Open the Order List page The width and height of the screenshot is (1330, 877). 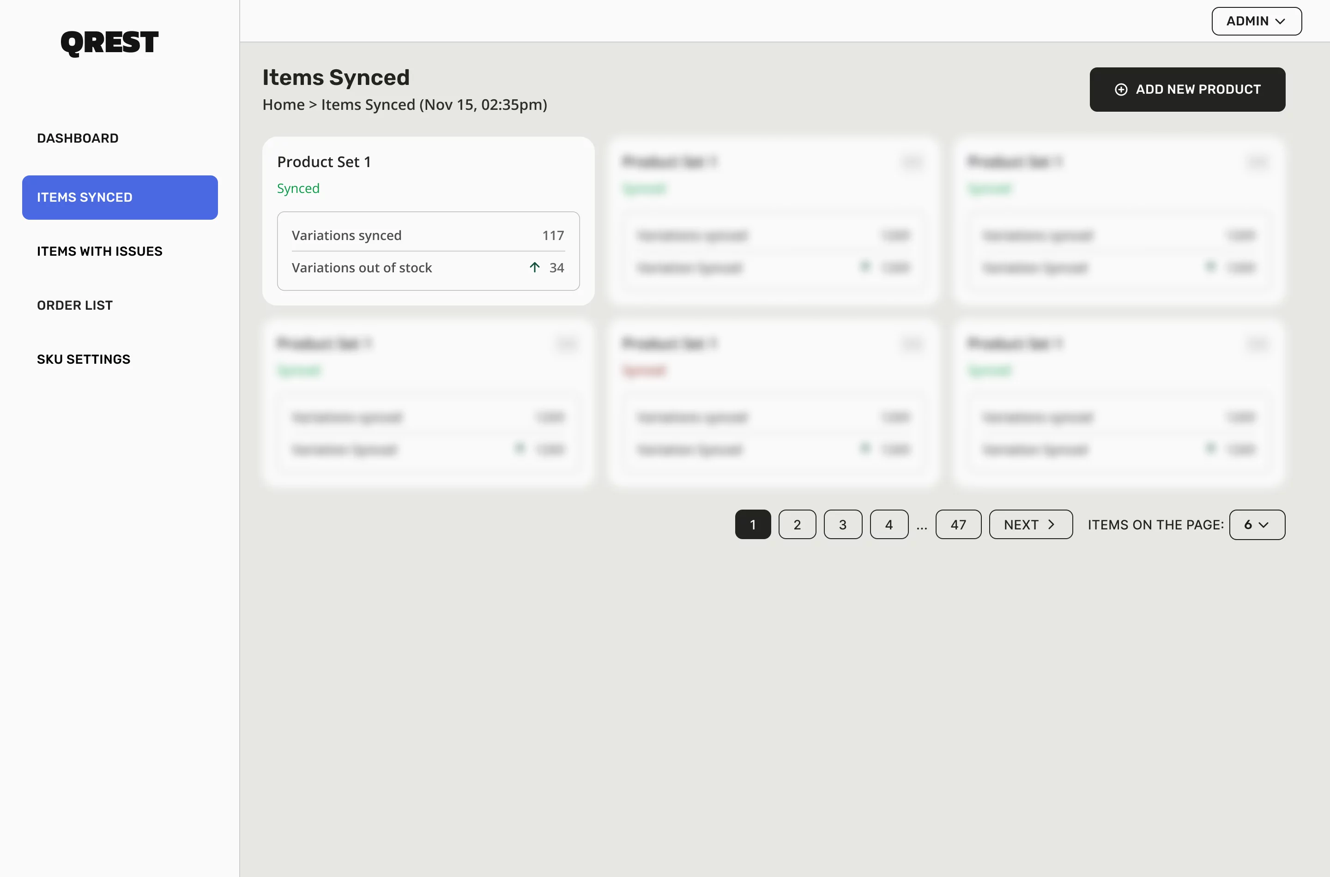[75, 306]
